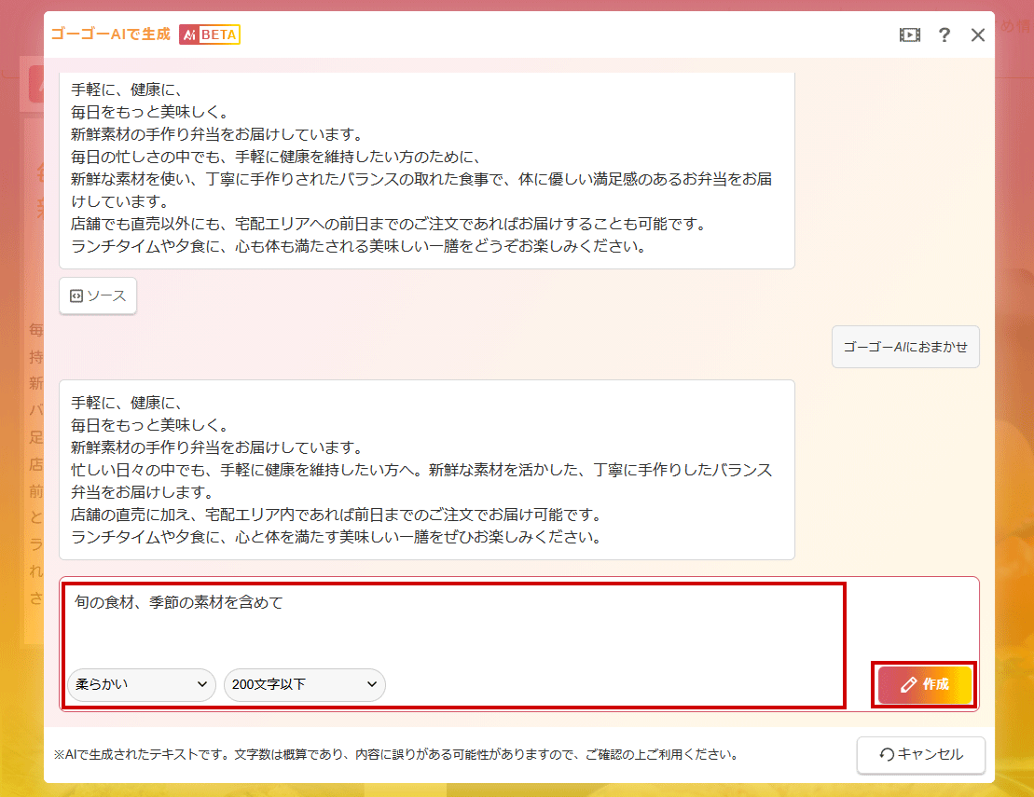Show the ソース of the first generated text
The image size is (1034, 797).
point(98,295)
